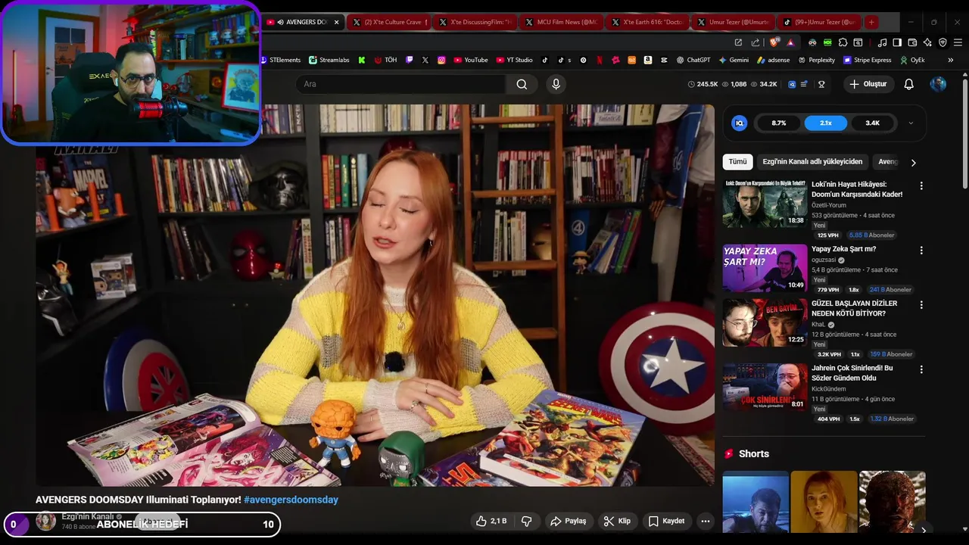Select the Tümü filter chip

pos(737,162)
